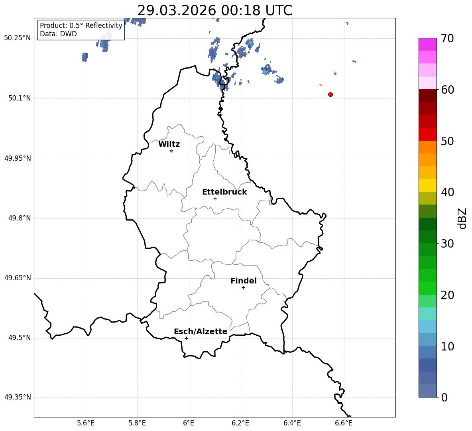Click the 49.8°N latitude label
The image size is (472, 431).
(x=20, y=218)
